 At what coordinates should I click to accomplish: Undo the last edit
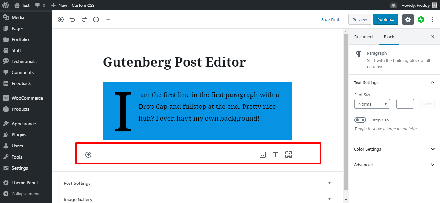[72, 19]
